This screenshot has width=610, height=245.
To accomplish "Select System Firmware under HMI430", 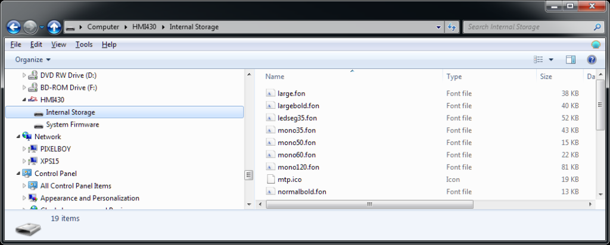I will 72,125.
